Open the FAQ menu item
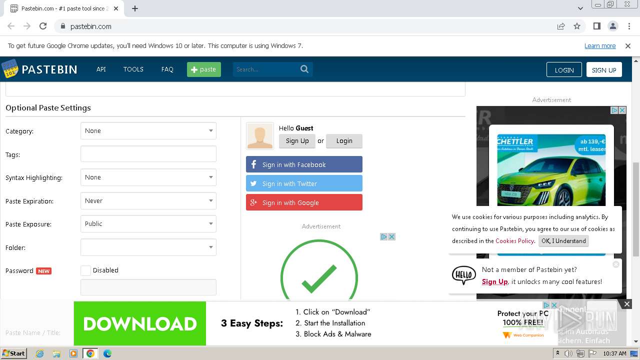640x360 pixels. tap(167, 69)
